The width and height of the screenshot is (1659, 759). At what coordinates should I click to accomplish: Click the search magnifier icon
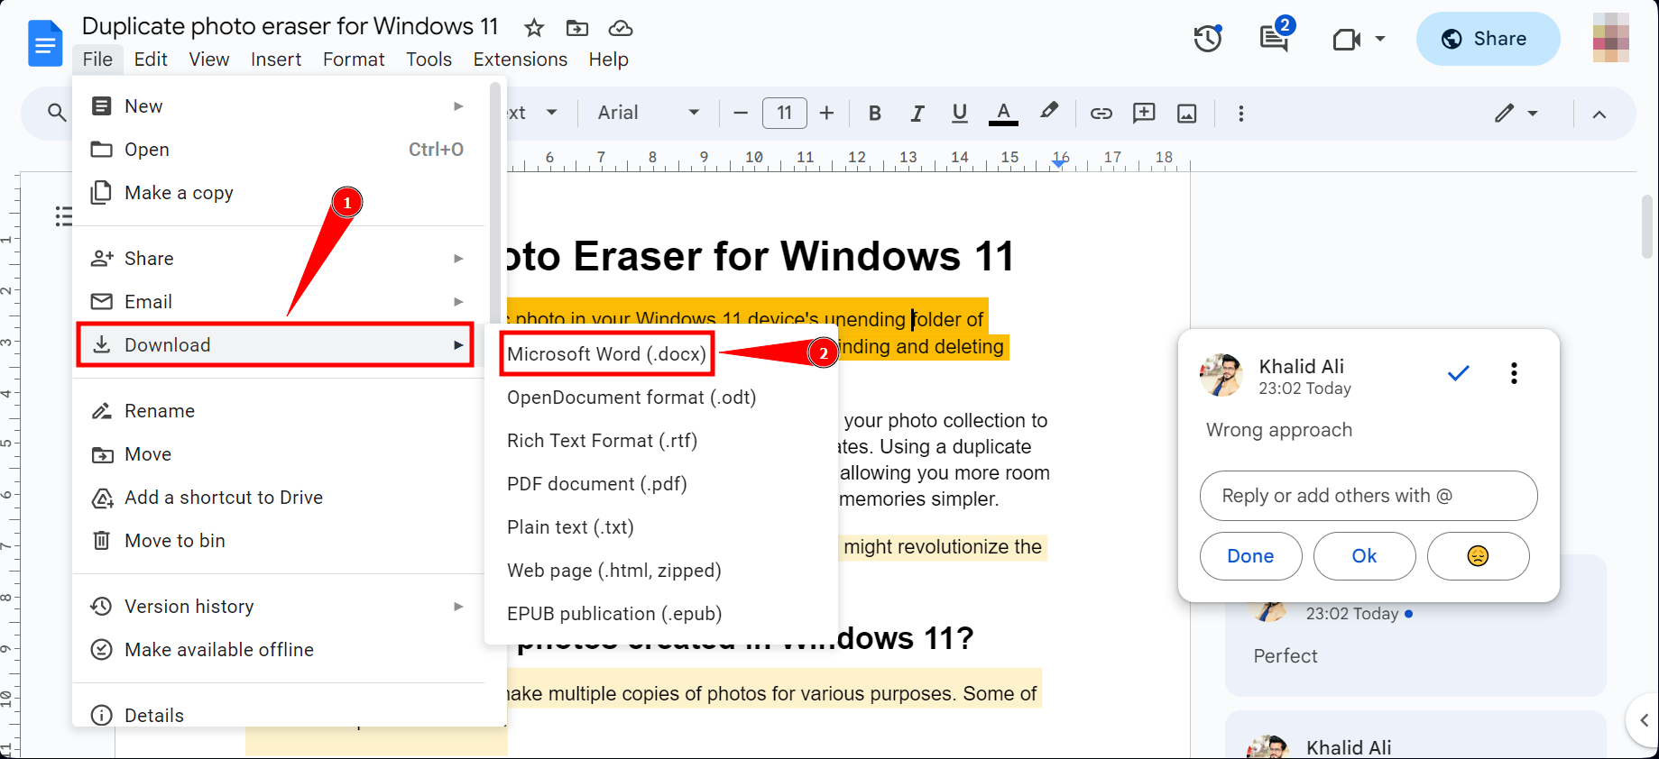(x=57, y=113)
